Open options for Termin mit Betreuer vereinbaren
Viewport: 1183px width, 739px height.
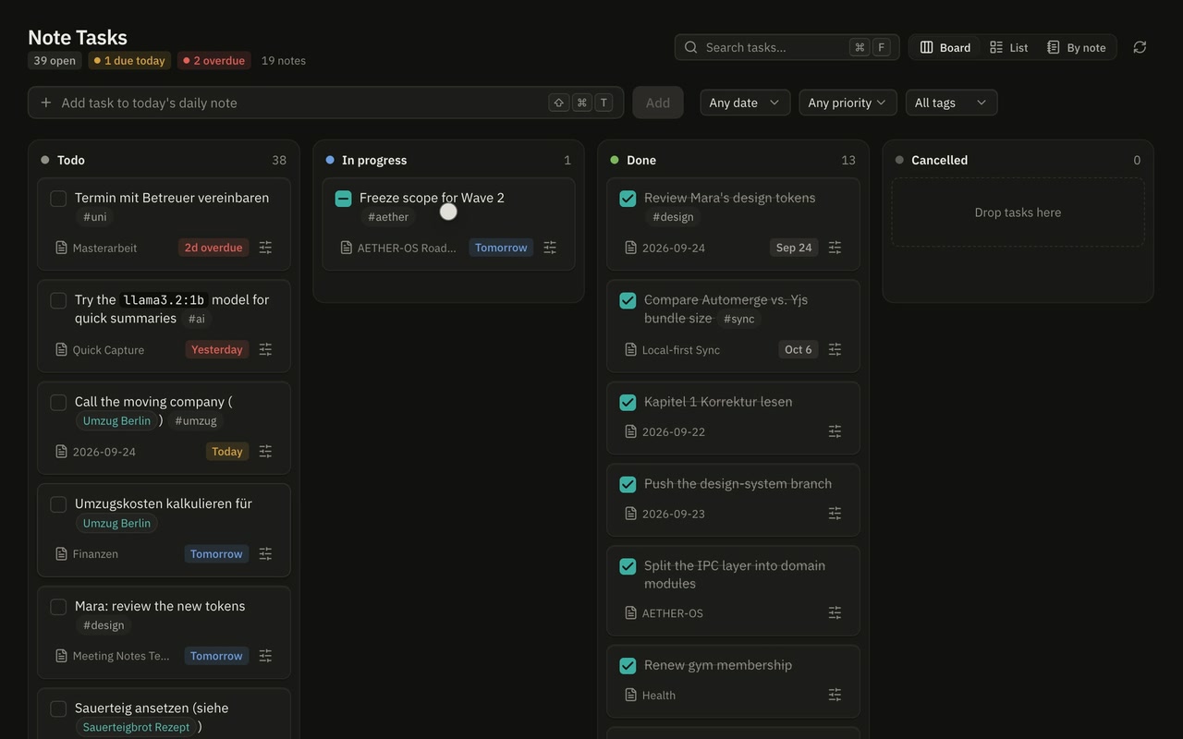[x=265, y=248]
